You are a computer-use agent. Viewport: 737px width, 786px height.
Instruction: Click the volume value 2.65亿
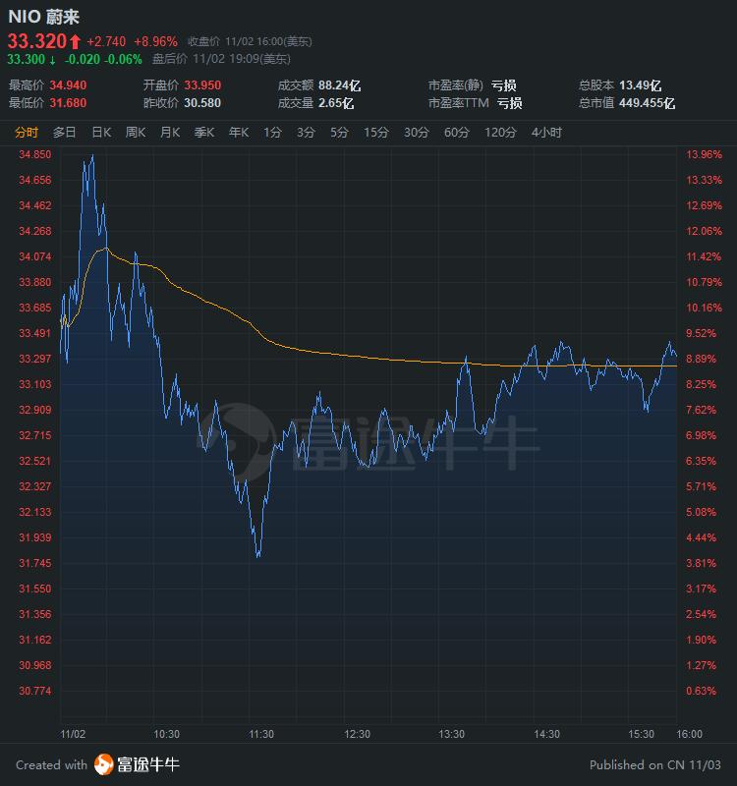click(336, 103)
